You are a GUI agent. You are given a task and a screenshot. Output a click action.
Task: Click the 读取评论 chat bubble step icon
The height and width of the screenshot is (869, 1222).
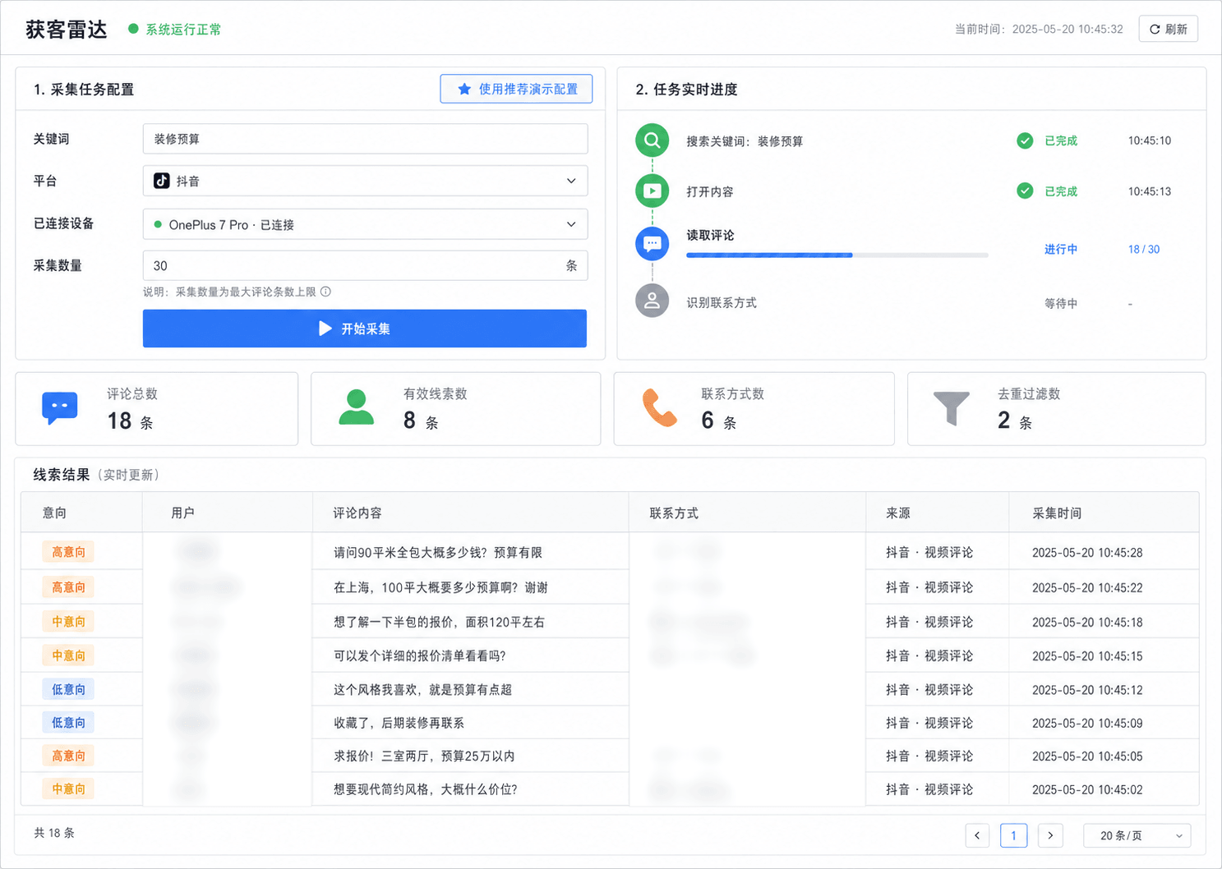click(x=652, y=243)
